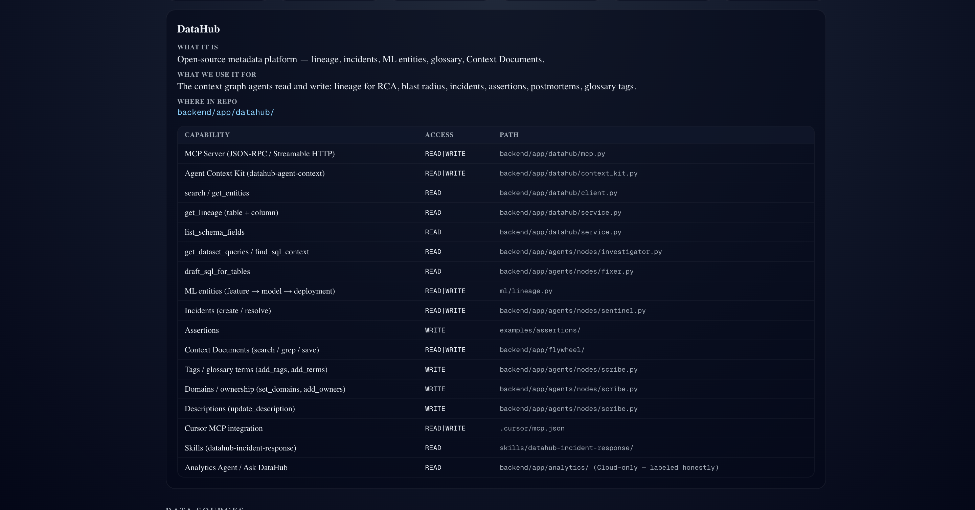
Task: Click the Open-source metadata platform description
Action: [361, 60]
